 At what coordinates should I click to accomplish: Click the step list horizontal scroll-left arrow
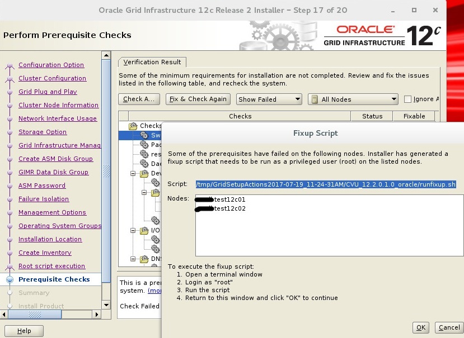pos(4,315)
